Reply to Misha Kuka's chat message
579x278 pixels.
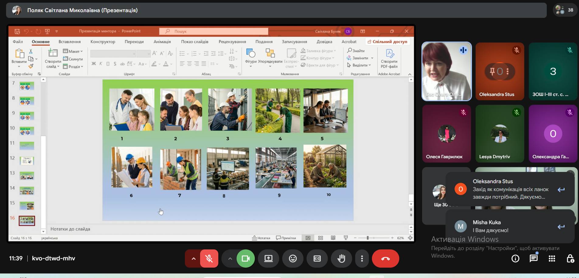click(561, 227)
